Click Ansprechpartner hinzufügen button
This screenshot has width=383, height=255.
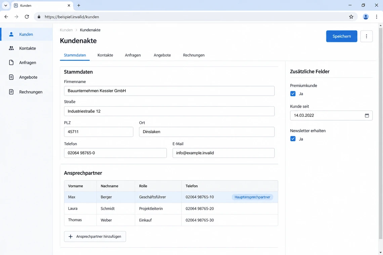95,237
